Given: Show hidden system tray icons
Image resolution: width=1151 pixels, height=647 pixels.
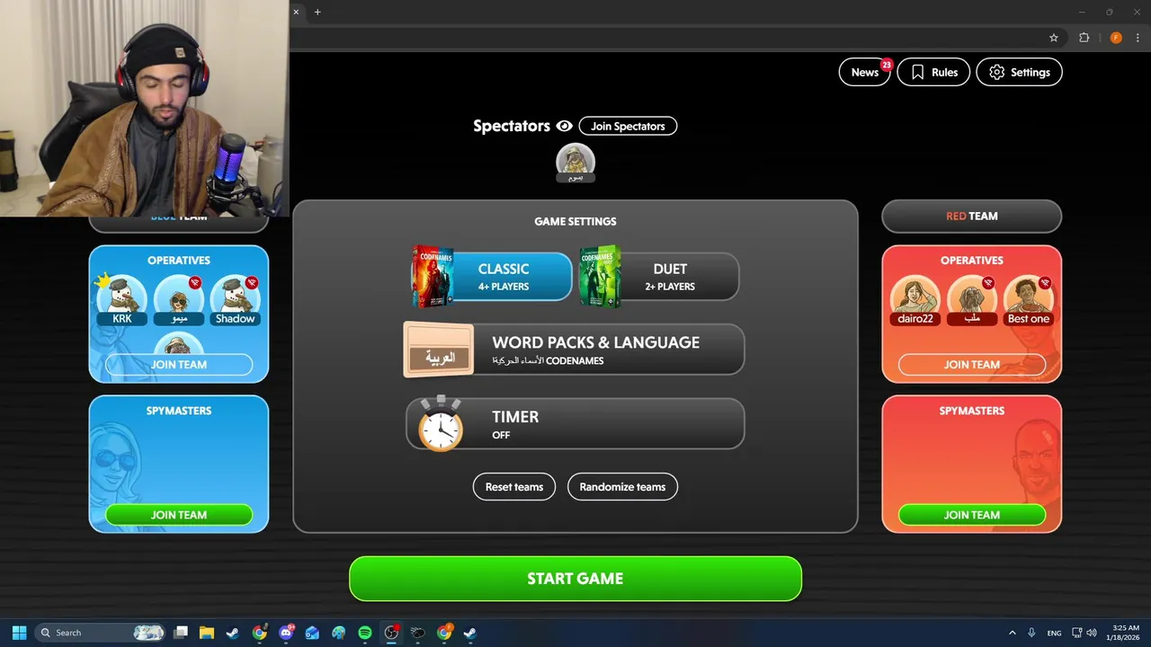Looking at the screenshot, I should (1012, 633).
